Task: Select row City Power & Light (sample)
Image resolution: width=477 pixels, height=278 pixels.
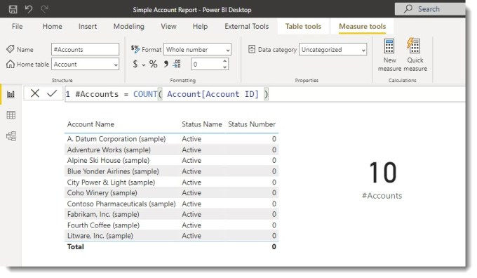Action: (171, 183)
